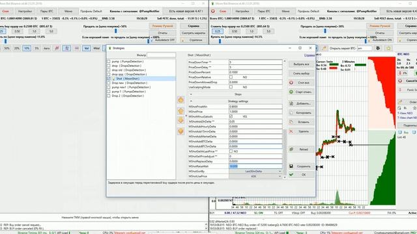Open Настройки in right window
Viewport: 417px width, 234px height.
(242, 12)
